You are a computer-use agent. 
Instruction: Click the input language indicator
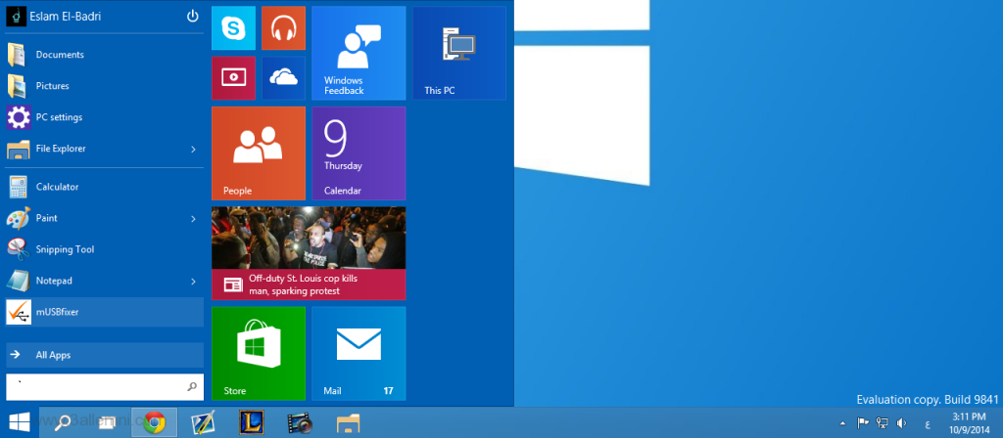click(928, 423)
